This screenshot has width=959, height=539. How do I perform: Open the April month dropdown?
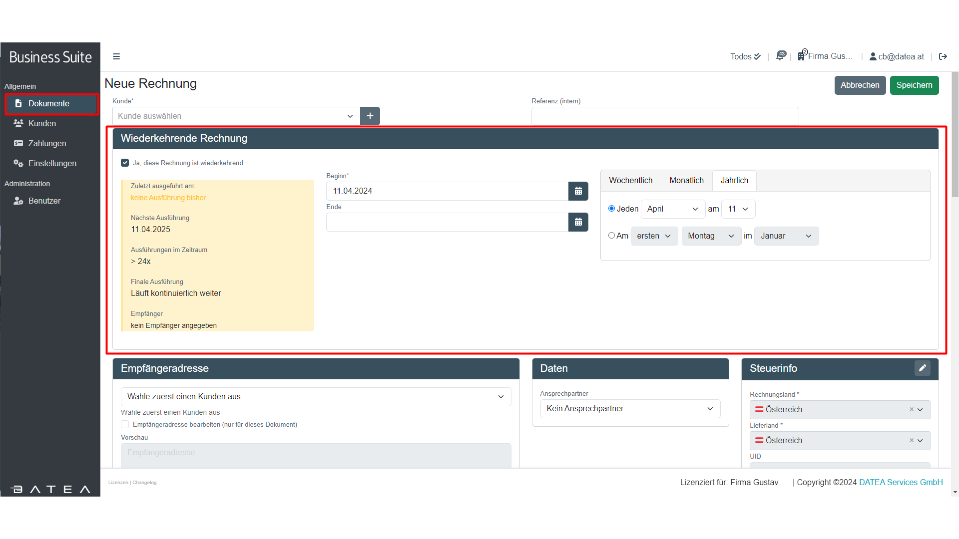(x=672, y=209)
